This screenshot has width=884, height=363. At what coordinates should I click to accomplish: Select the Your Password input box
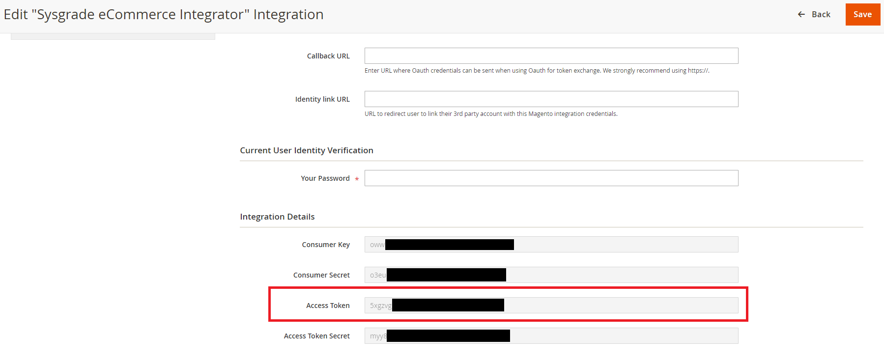(x=551, y=178)
